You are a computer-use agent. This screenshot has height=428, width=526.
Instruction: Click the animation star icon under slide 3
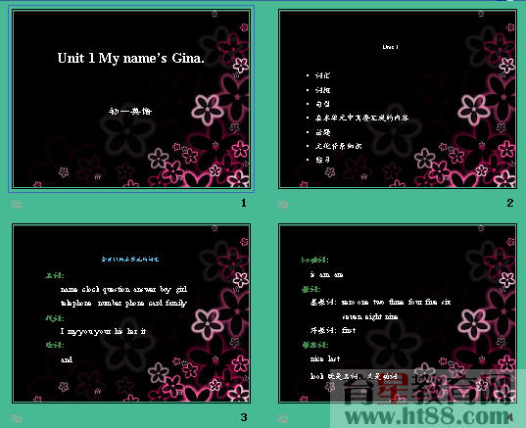pyautogui.click(x=17, y=419)
